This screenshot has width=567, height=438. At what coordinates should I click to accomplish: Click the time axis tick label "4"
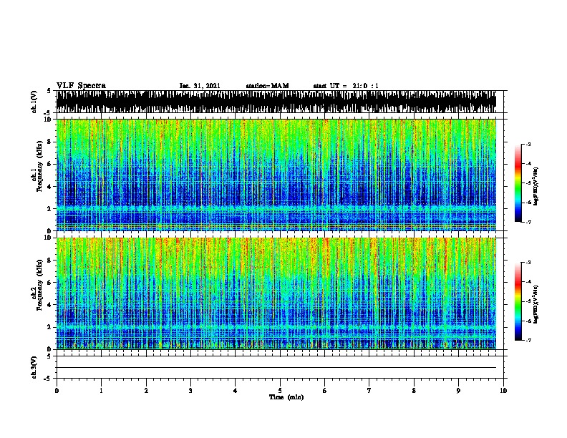[x=236, y=391]
